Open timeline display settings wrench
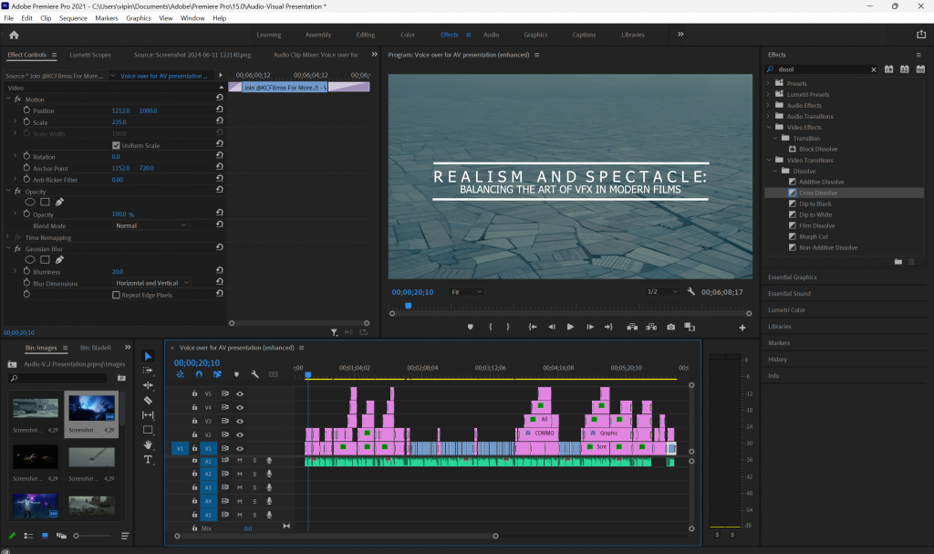Image resolution: width=934 pixels, height=554 pixels. [x=255, y=374]
